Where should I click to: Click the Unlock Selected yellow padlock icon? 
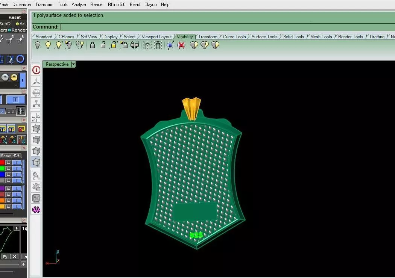pyautogui.click(x=113, y=45)
